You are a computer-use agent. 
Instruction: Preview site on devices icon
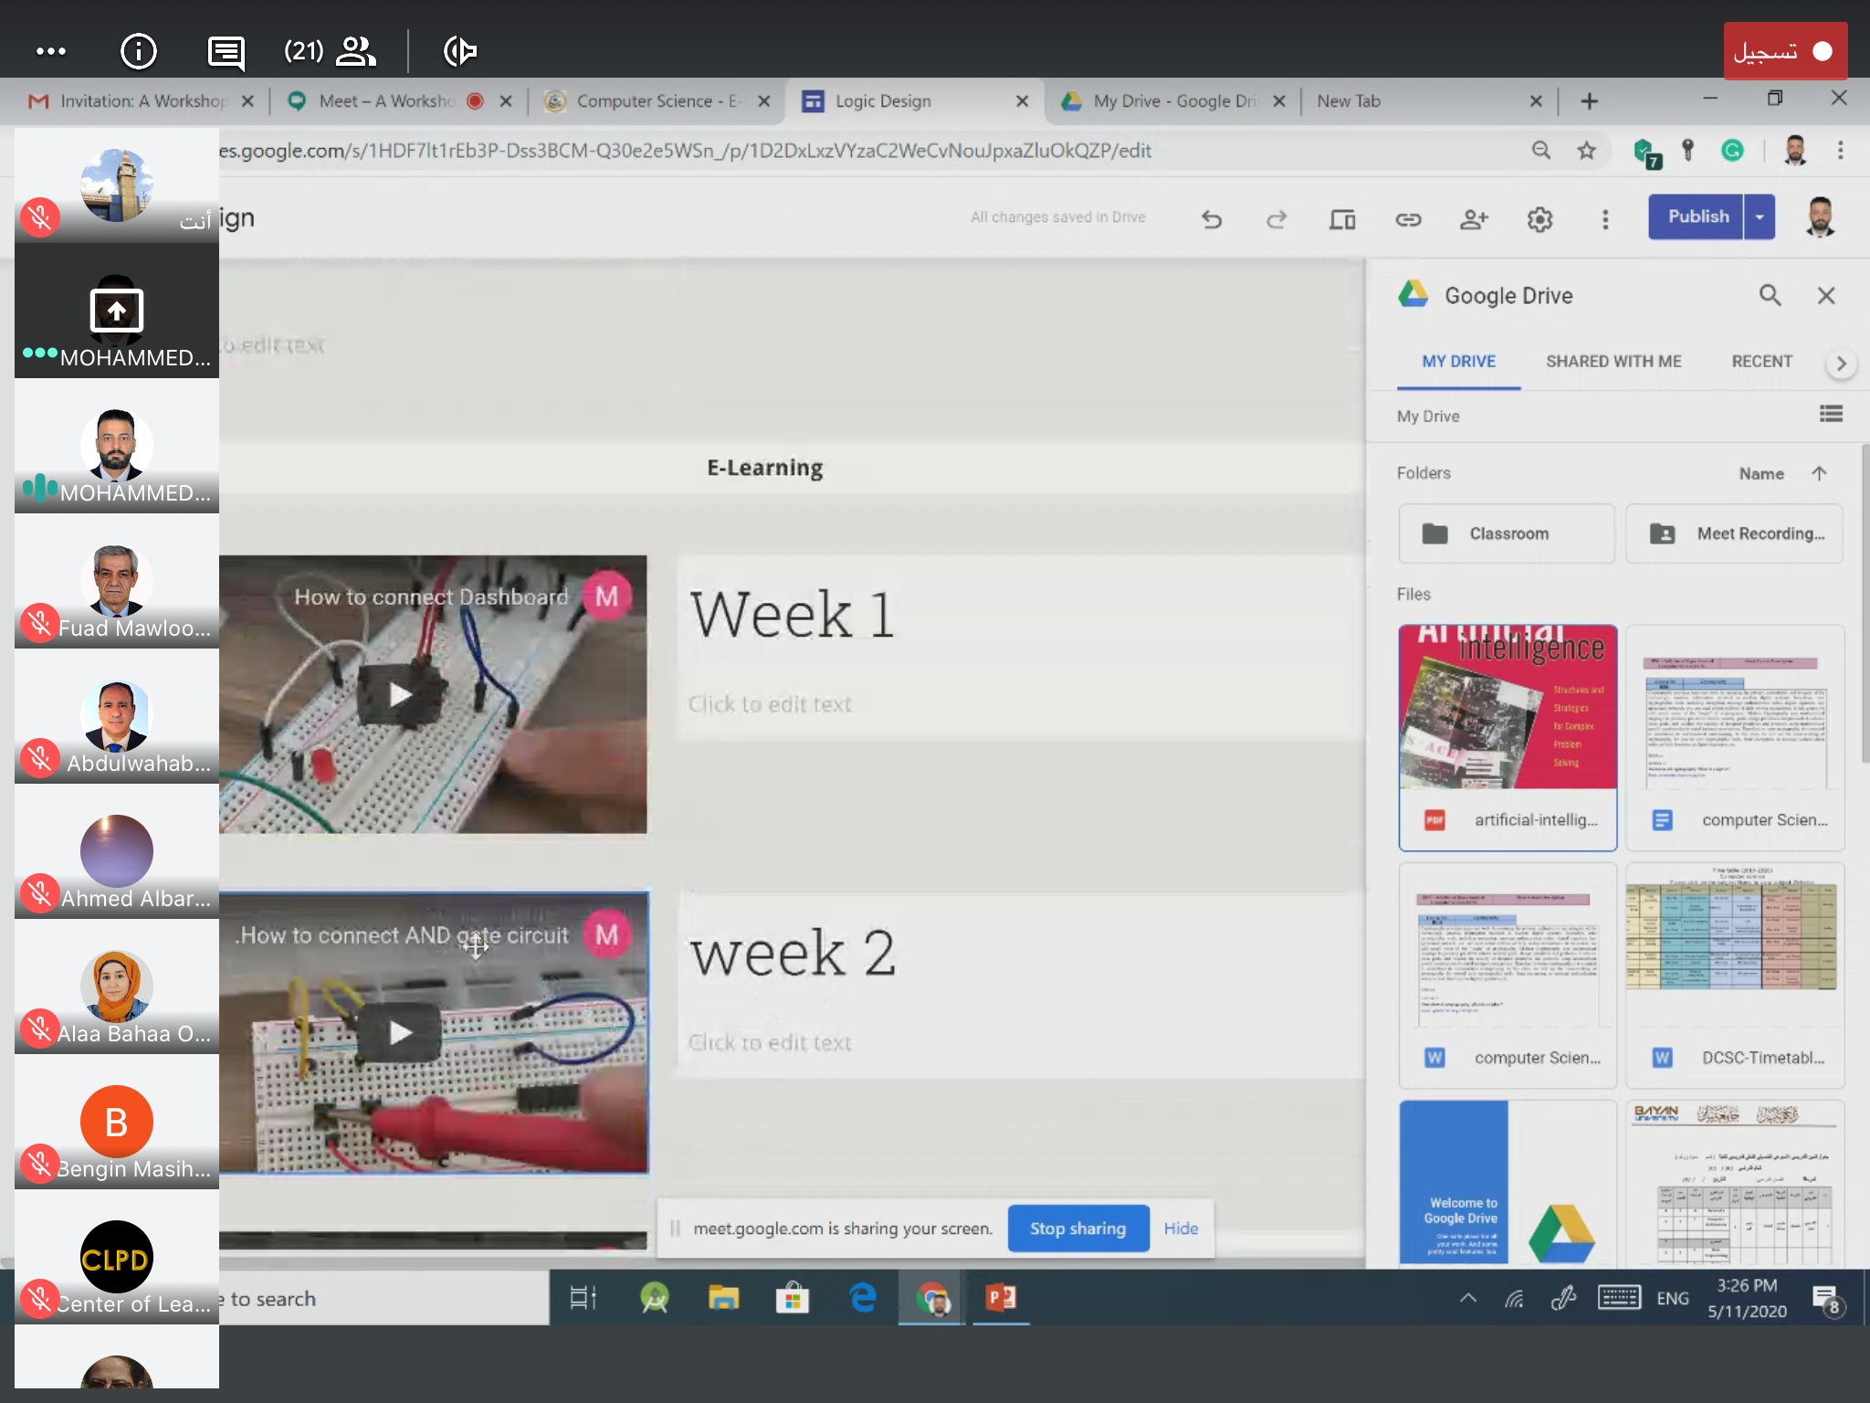(x=1342, y=219)
